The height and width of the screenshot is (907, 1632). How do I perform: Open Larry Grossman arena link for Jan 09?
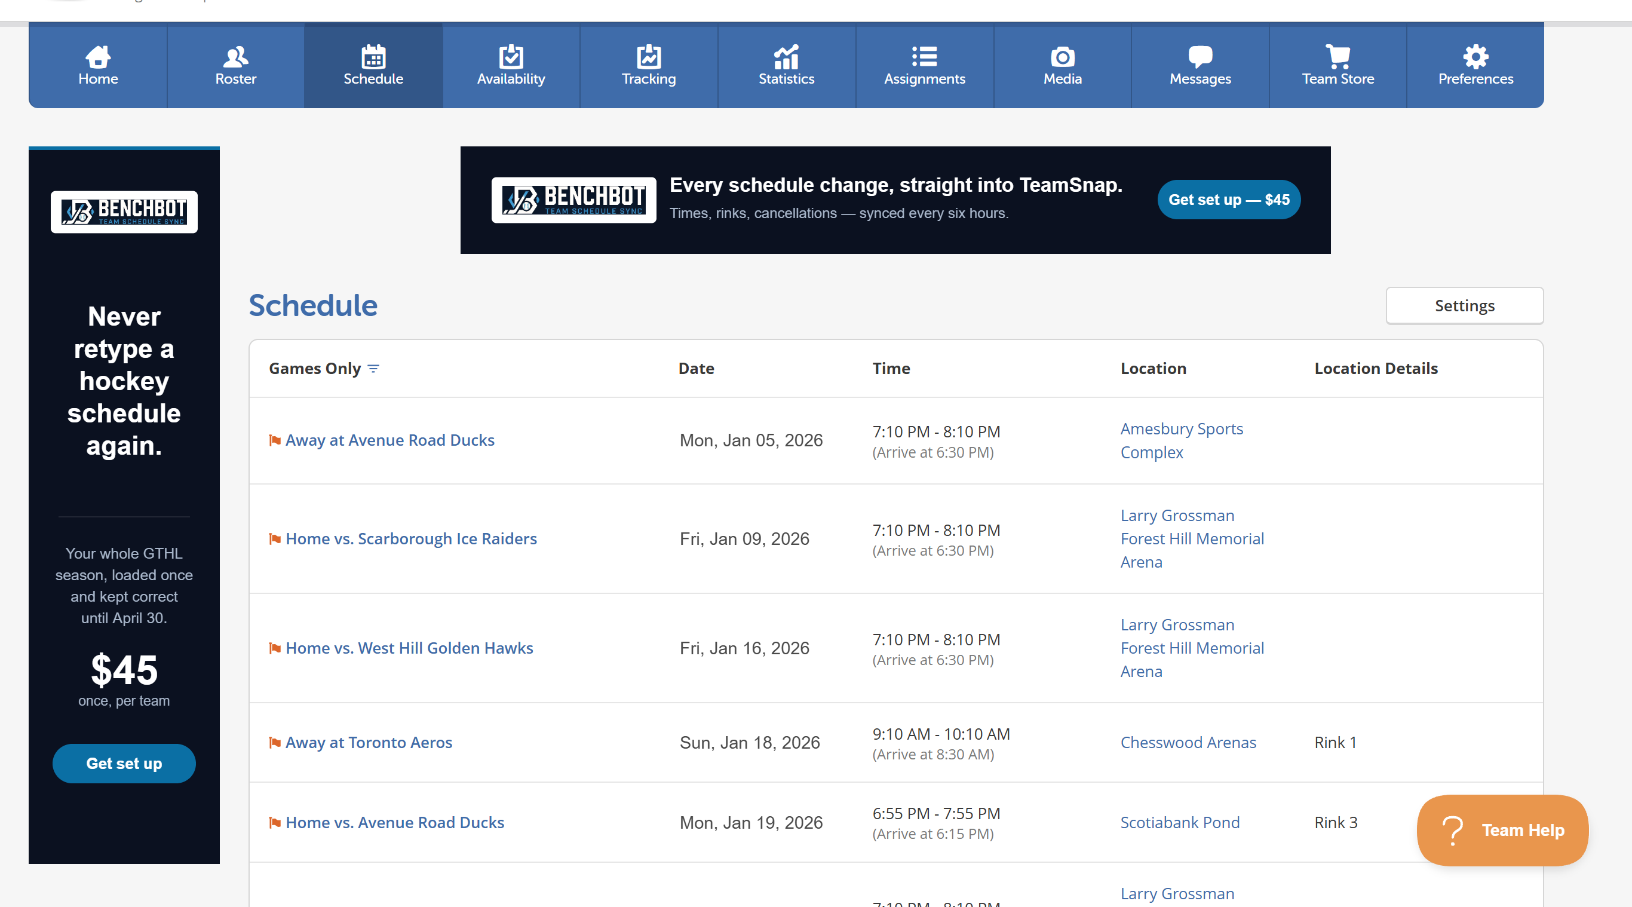click(1192, 539)
